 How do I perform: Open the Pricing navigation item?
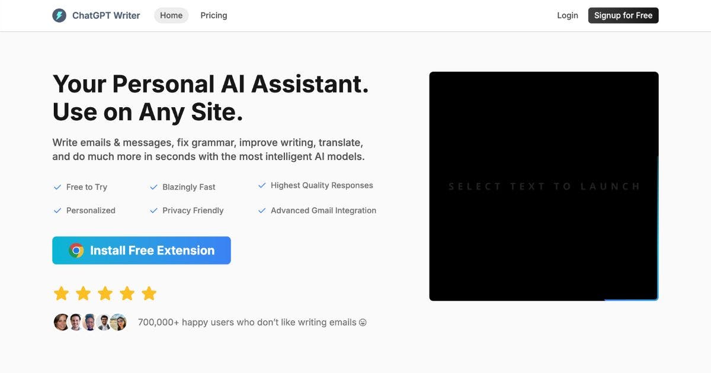coord(213,15)
